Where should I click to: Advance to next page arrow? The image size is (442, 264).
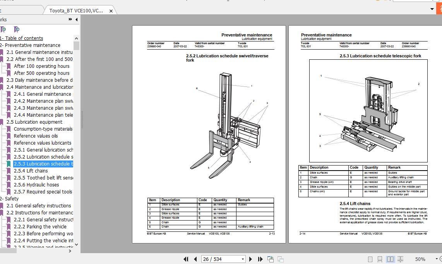tap(250, 259)
